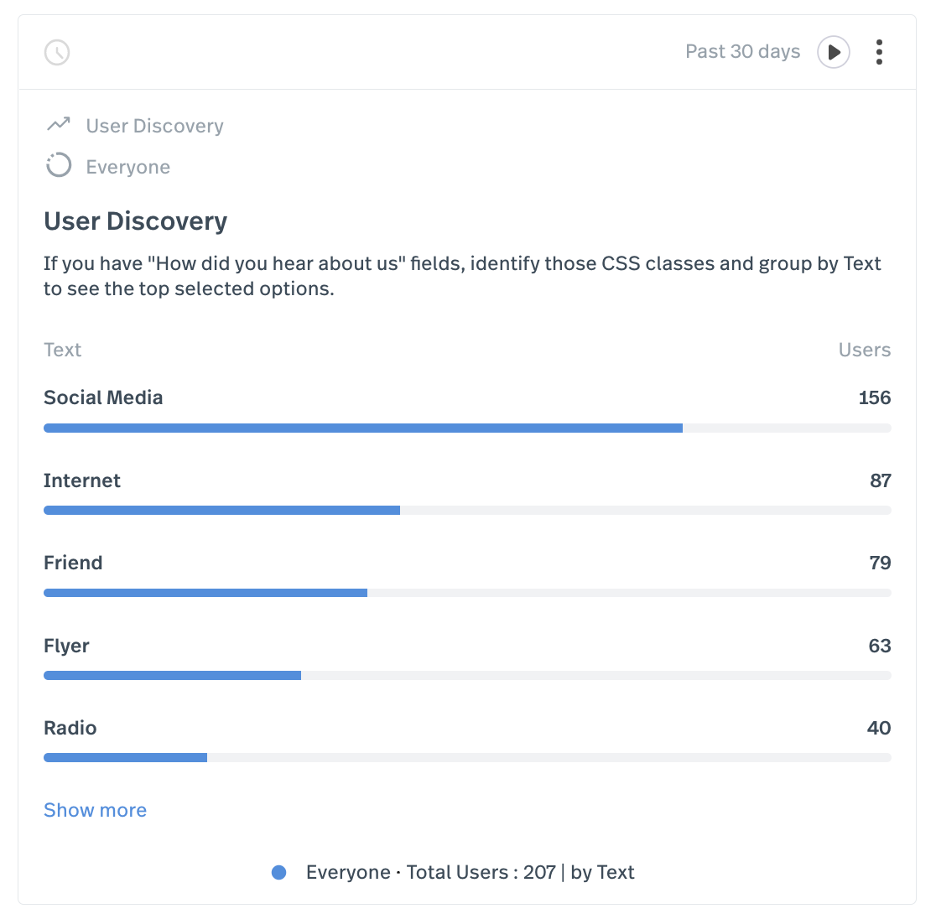Open the User Discovery report title
This screenshot has width=936, height=919.
135,221
